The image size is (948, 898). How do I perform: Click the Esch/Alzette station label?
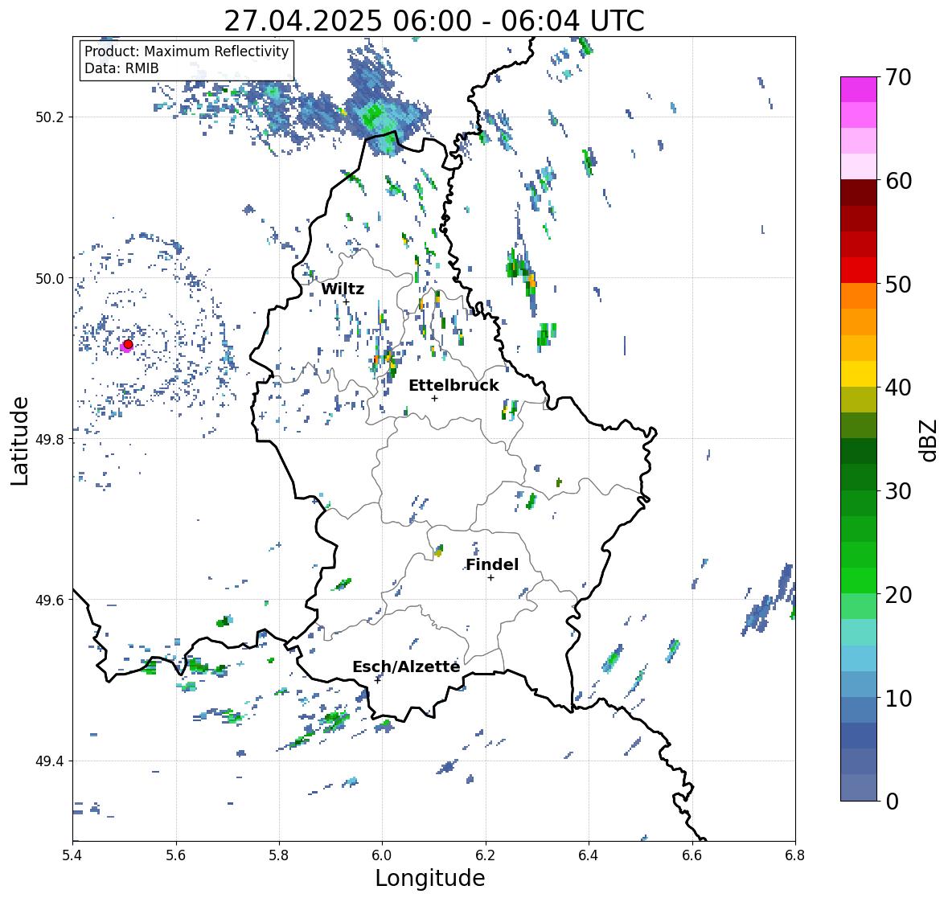click(x=406, y=666)
